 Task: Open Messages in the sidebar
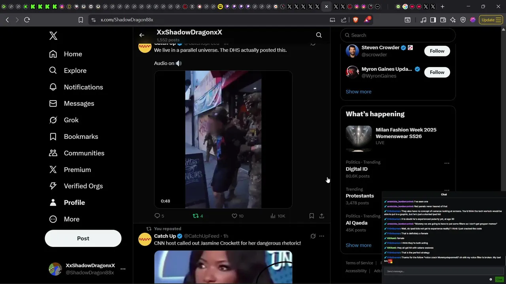[x=72, y=103]
